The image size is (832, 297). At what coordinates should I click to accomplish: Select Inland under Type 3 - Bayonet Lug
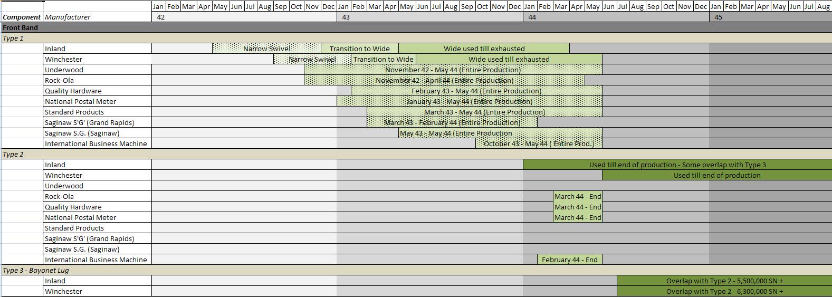tap(98, 281)
